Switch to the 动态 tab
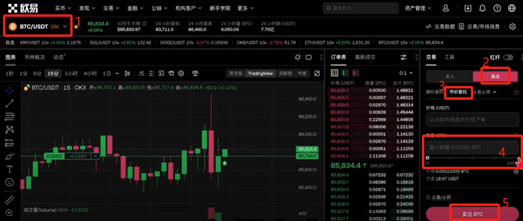Image resolution: width=523 pixels, height=221 pixels. (59, 57)
